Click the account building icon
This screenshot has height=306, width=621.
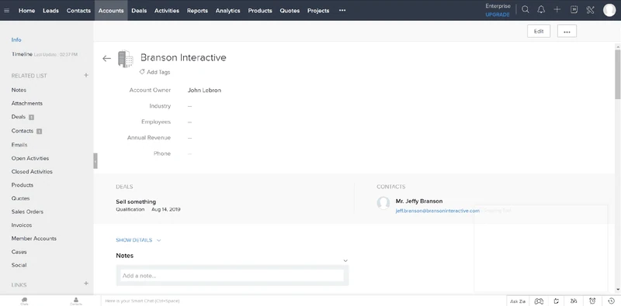[126, 59]
